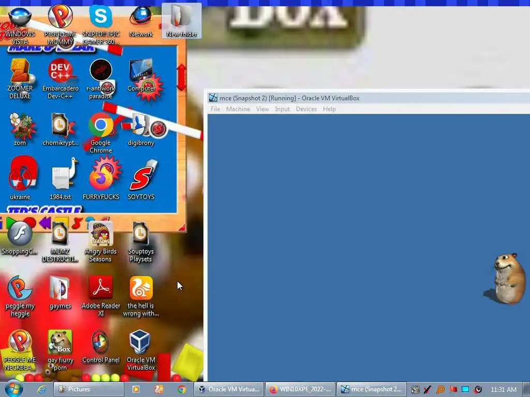The height and width of the screenshot is (397, 530).
Task: Launch Adobe Reader XI
Action: tap(101, 296)
